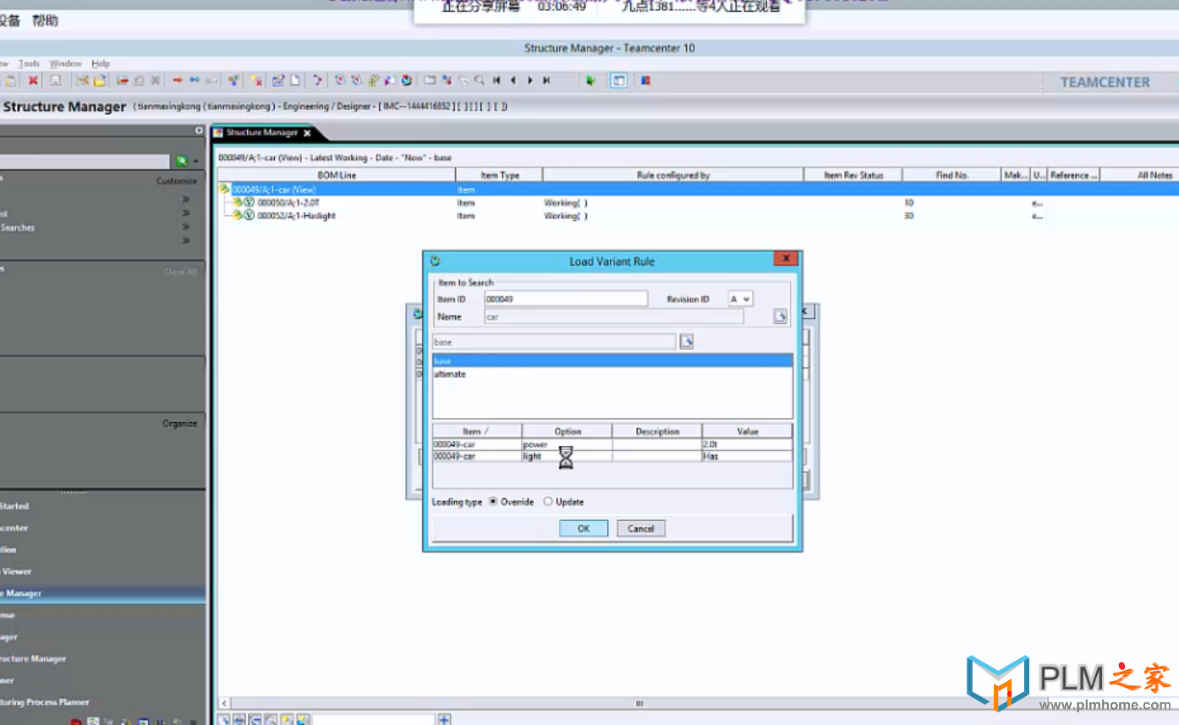Open the quick search options dropdown arrow
This screenshot has width=1179, height=725.
(195, 161)
